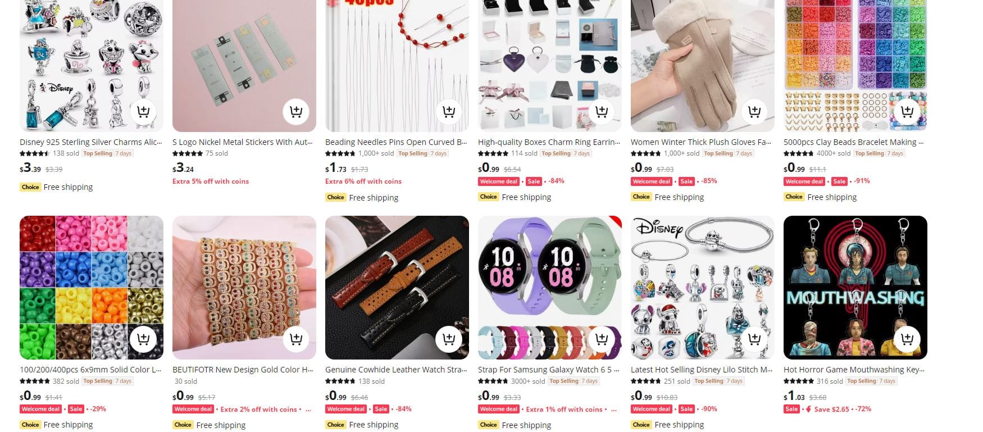This screenshot has height=432, width=983.
Task: Add 5000pcs Clay Beads kit to cart
Action: pos(907,111)
